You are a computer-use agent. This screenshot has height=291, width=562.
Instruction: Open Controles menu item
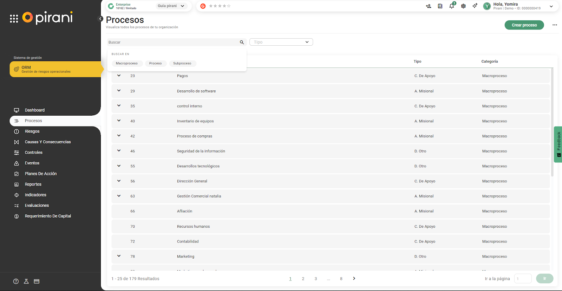33,153
